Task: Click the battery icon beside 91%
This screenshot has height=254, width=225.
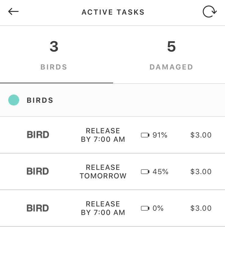Action: 145,135
